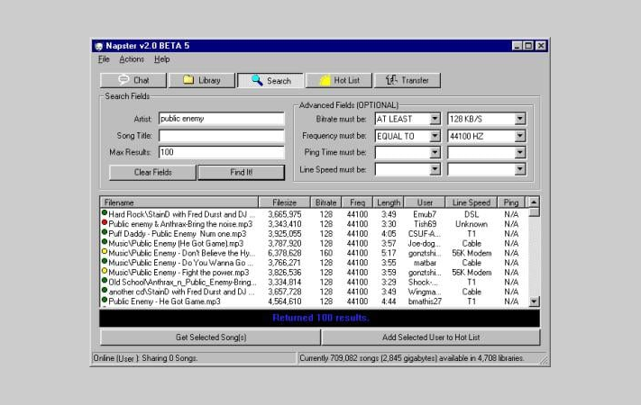Open the Chat tab

click(133, 80)
